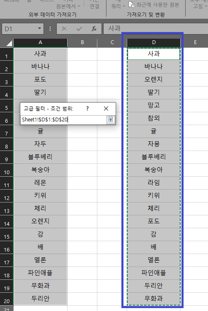Select cell A10 containing 복숭아

tap(40, 170)
